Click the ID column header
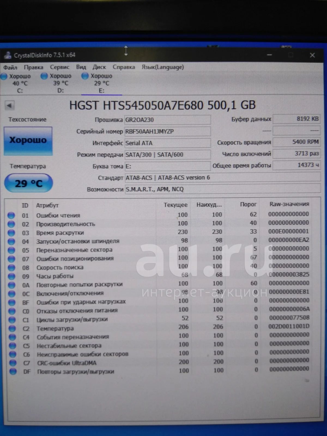 pos(25,205)
